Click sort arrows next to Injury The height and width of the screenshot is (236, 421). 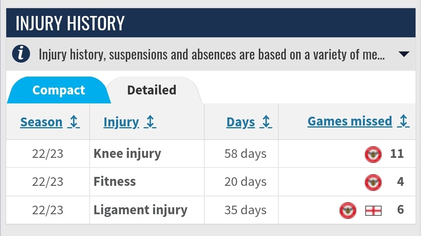150,122
